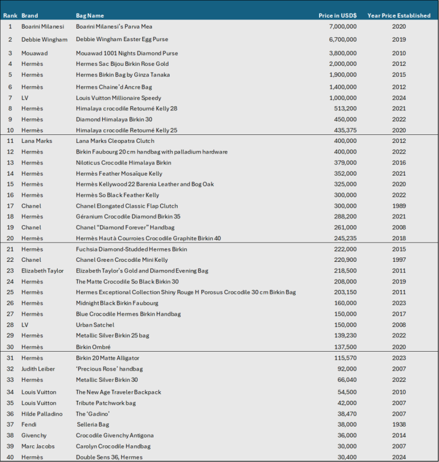Select Double Sens 36, Hermes cell
Image resolution: width=439 pixels, height=462 pixels.
click(x=109, y=457)
